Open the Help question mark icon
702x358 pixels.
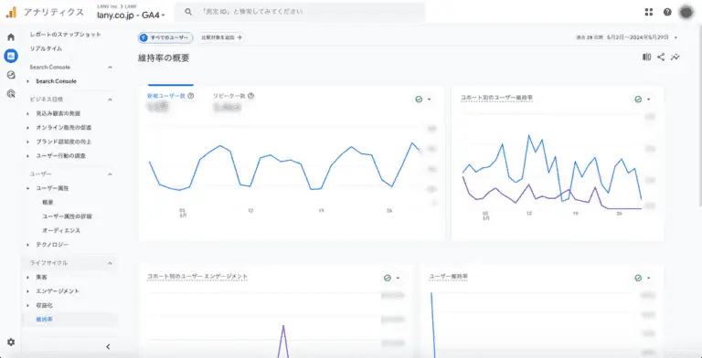pos(667,12)
